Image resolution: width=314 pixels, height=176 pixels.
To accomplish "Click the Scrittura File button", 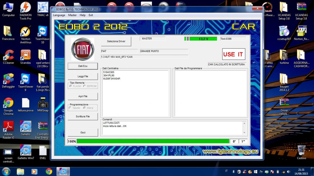I will point(83,116).
